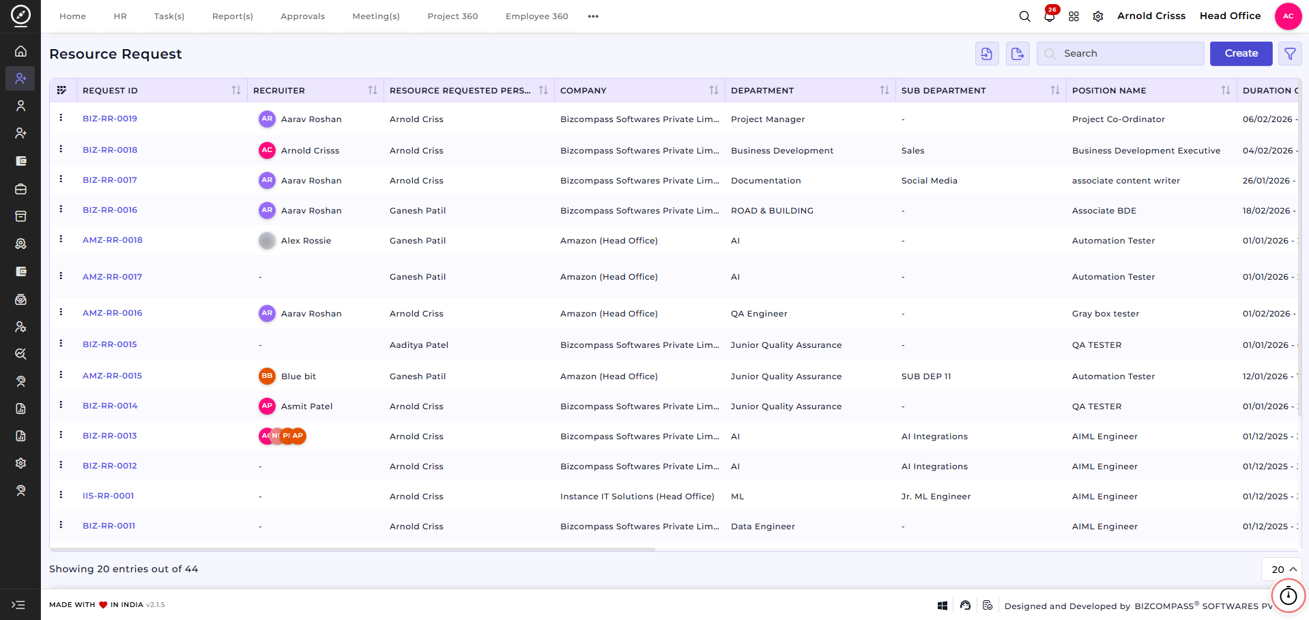
Task: Go to Home in top navigation
Action: 72,16
